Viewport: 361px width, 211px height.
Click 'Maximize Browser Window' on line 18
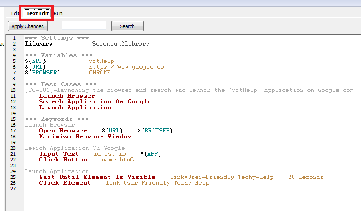85,137
